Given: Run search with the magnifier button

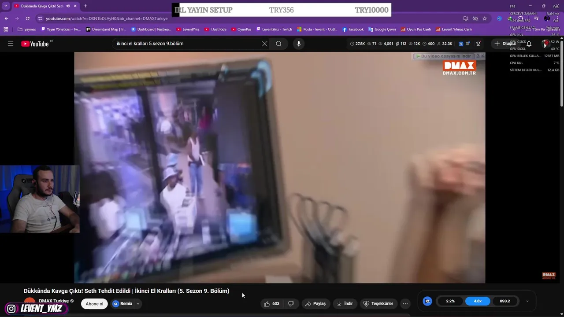Looking at the screenshot, I should [278, 44].
